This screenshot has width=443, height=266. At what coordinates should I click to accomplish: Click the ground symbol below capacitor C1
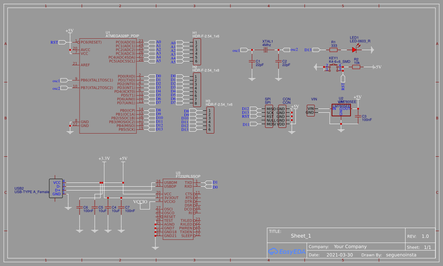coord(252,80)
